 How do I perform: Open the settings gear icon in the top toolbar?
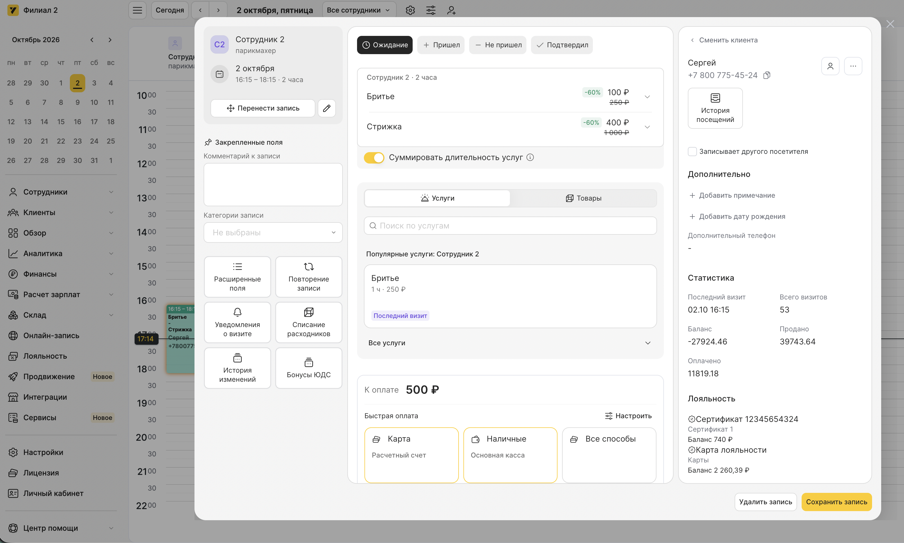[x=410, y=10]
